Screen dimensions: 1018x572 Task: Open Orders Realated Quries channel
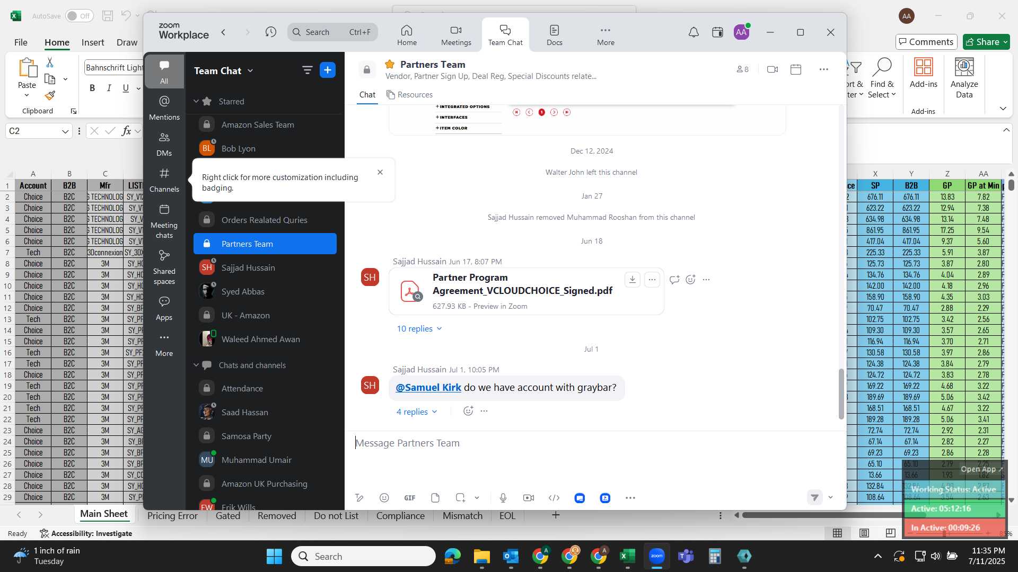(265, 220)
